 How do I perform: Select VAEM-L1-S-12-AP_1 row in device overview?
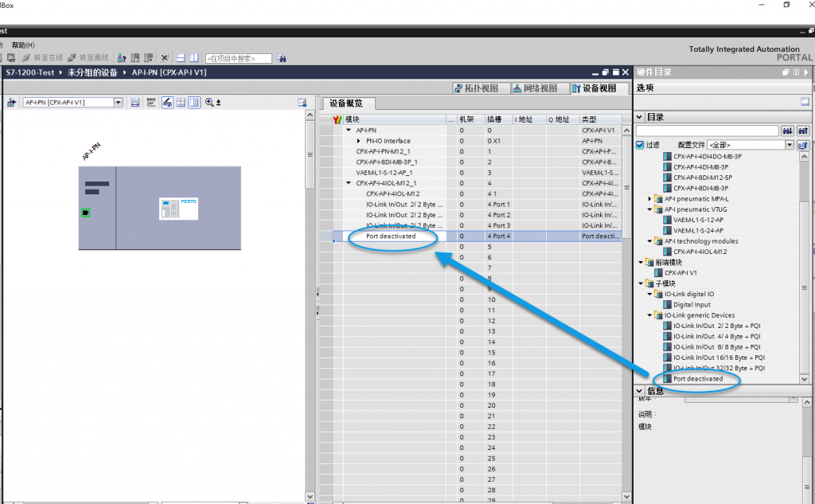[x=470, y=173]
